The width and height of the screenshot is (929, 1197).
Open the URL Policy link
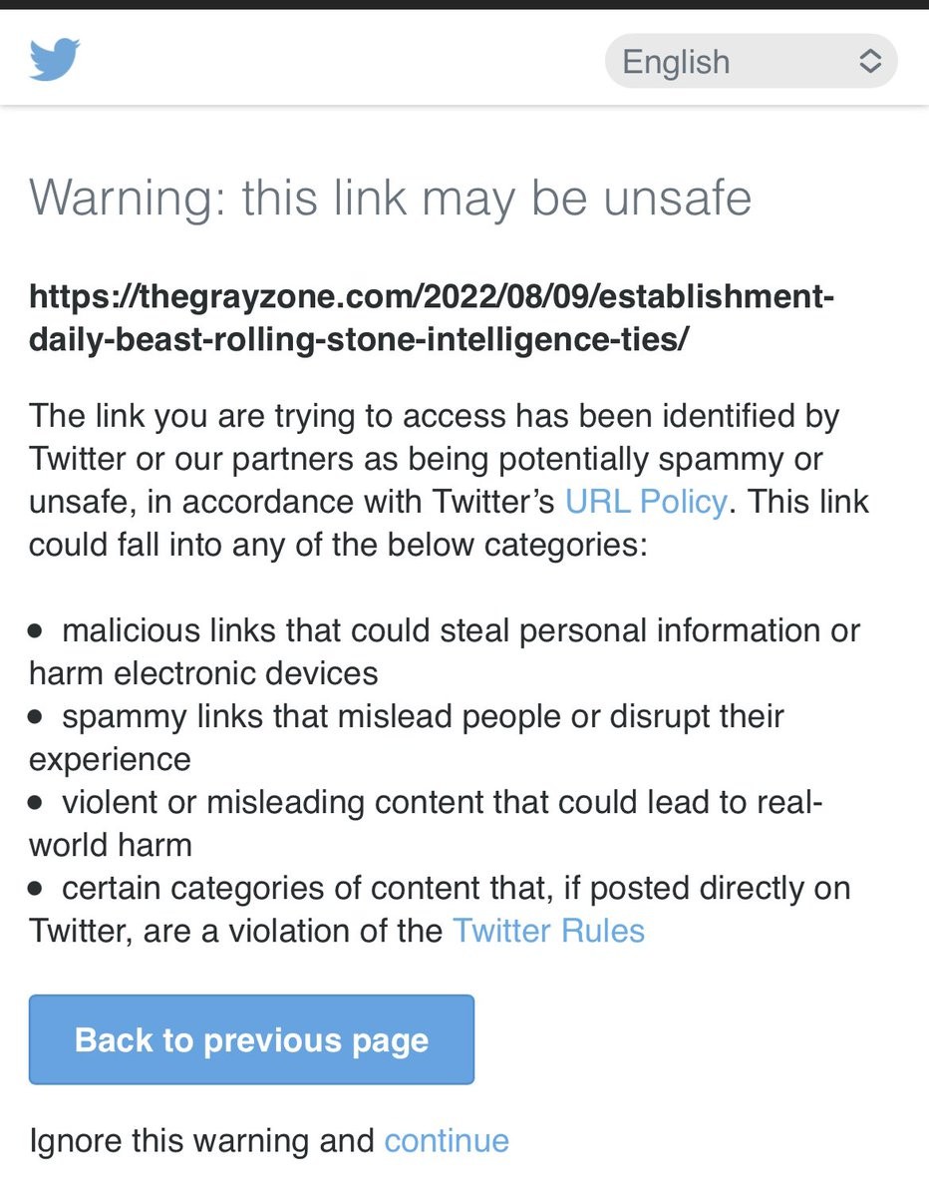pos(645,502)
